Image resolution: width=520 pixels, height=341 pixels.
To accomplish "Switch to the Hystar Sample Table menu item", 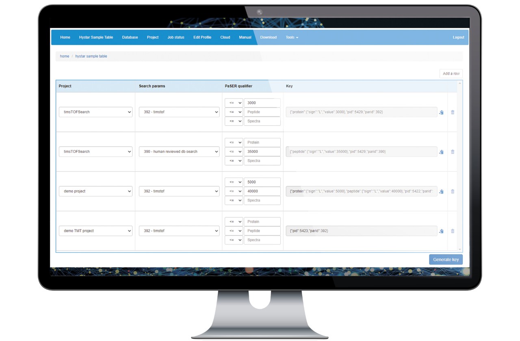I will (97, 37).
